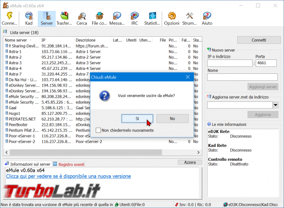Viewport: 284px width, 208px height.
Task: Expand the server.met address dropdown arrow
Action: (276, 105)
